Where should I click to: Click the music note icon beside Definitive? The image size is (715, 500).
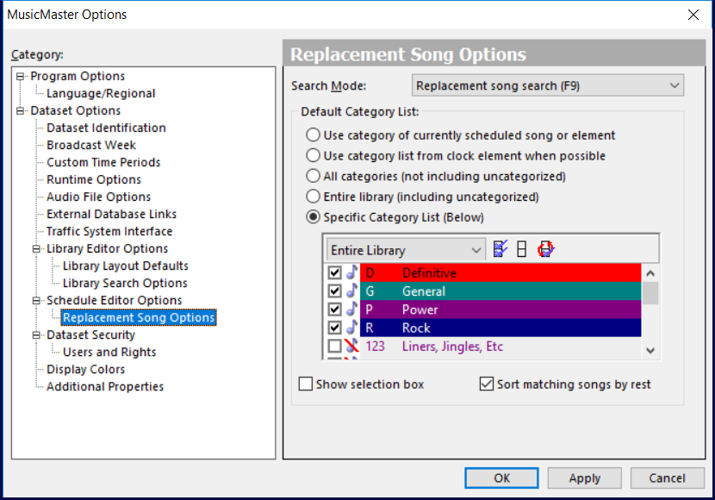351,273
